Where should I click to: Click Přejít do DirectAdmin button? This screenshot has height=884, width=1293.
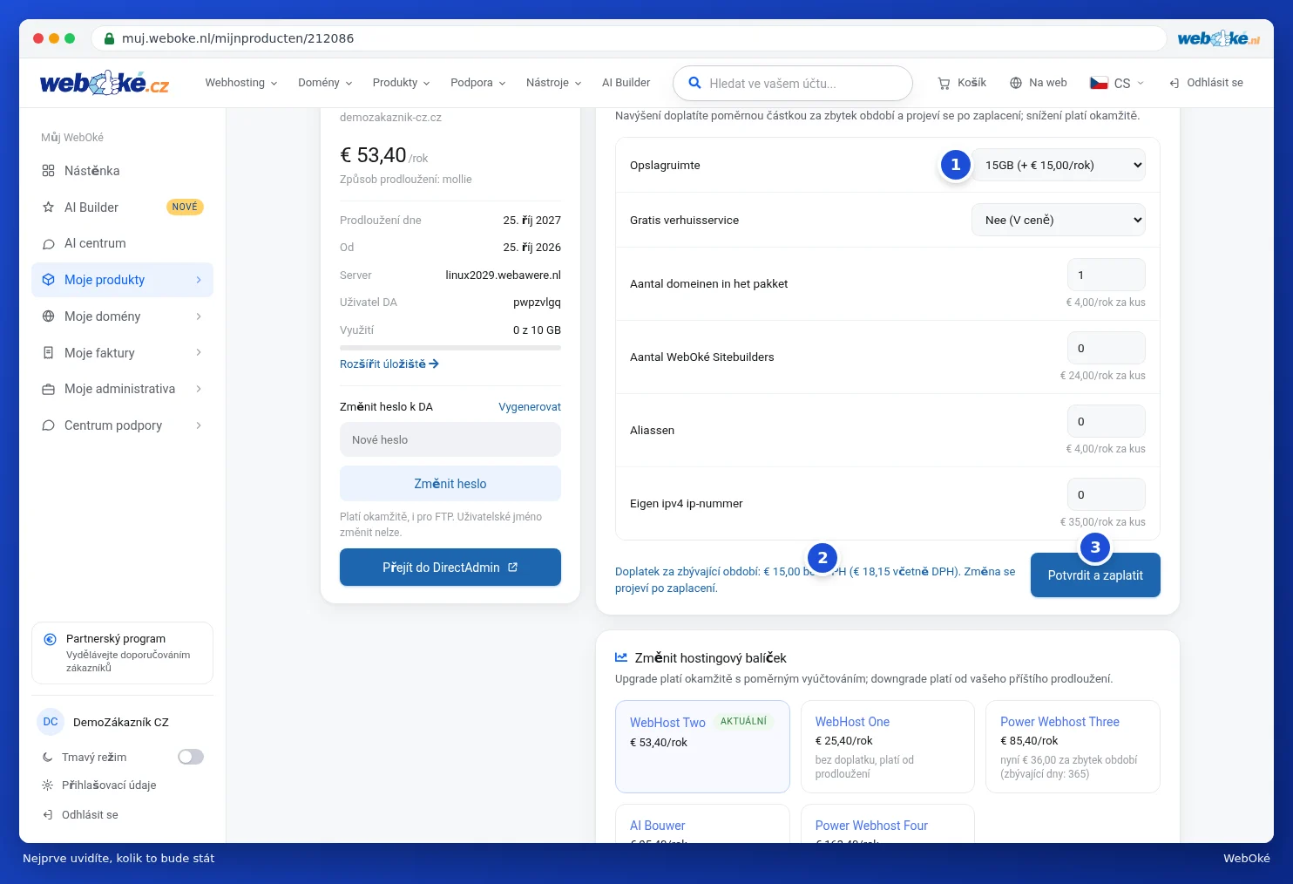coord(450,568)
